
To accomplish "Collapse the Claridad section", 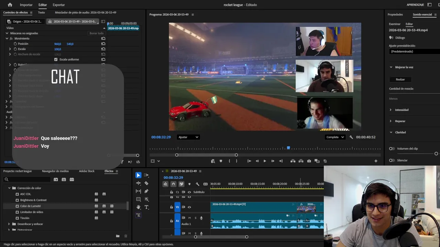I will [391, 132].
